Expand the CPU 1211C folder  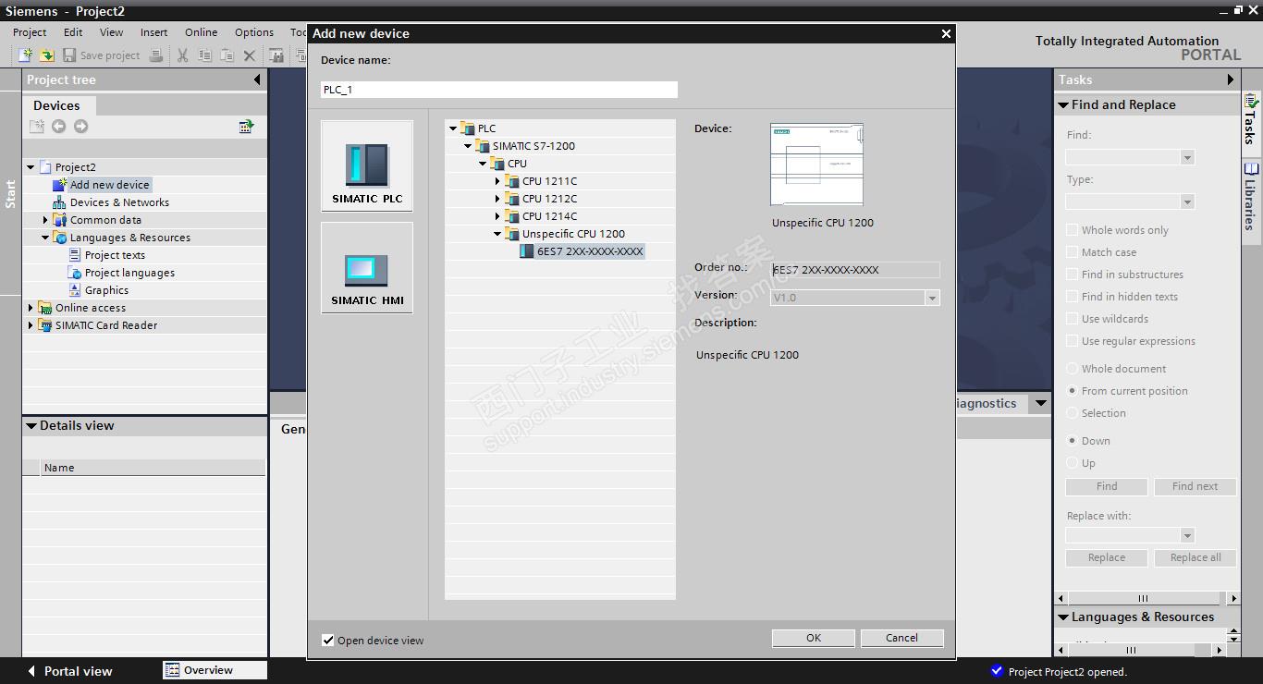pyautogui.click(x=497, y=181)
